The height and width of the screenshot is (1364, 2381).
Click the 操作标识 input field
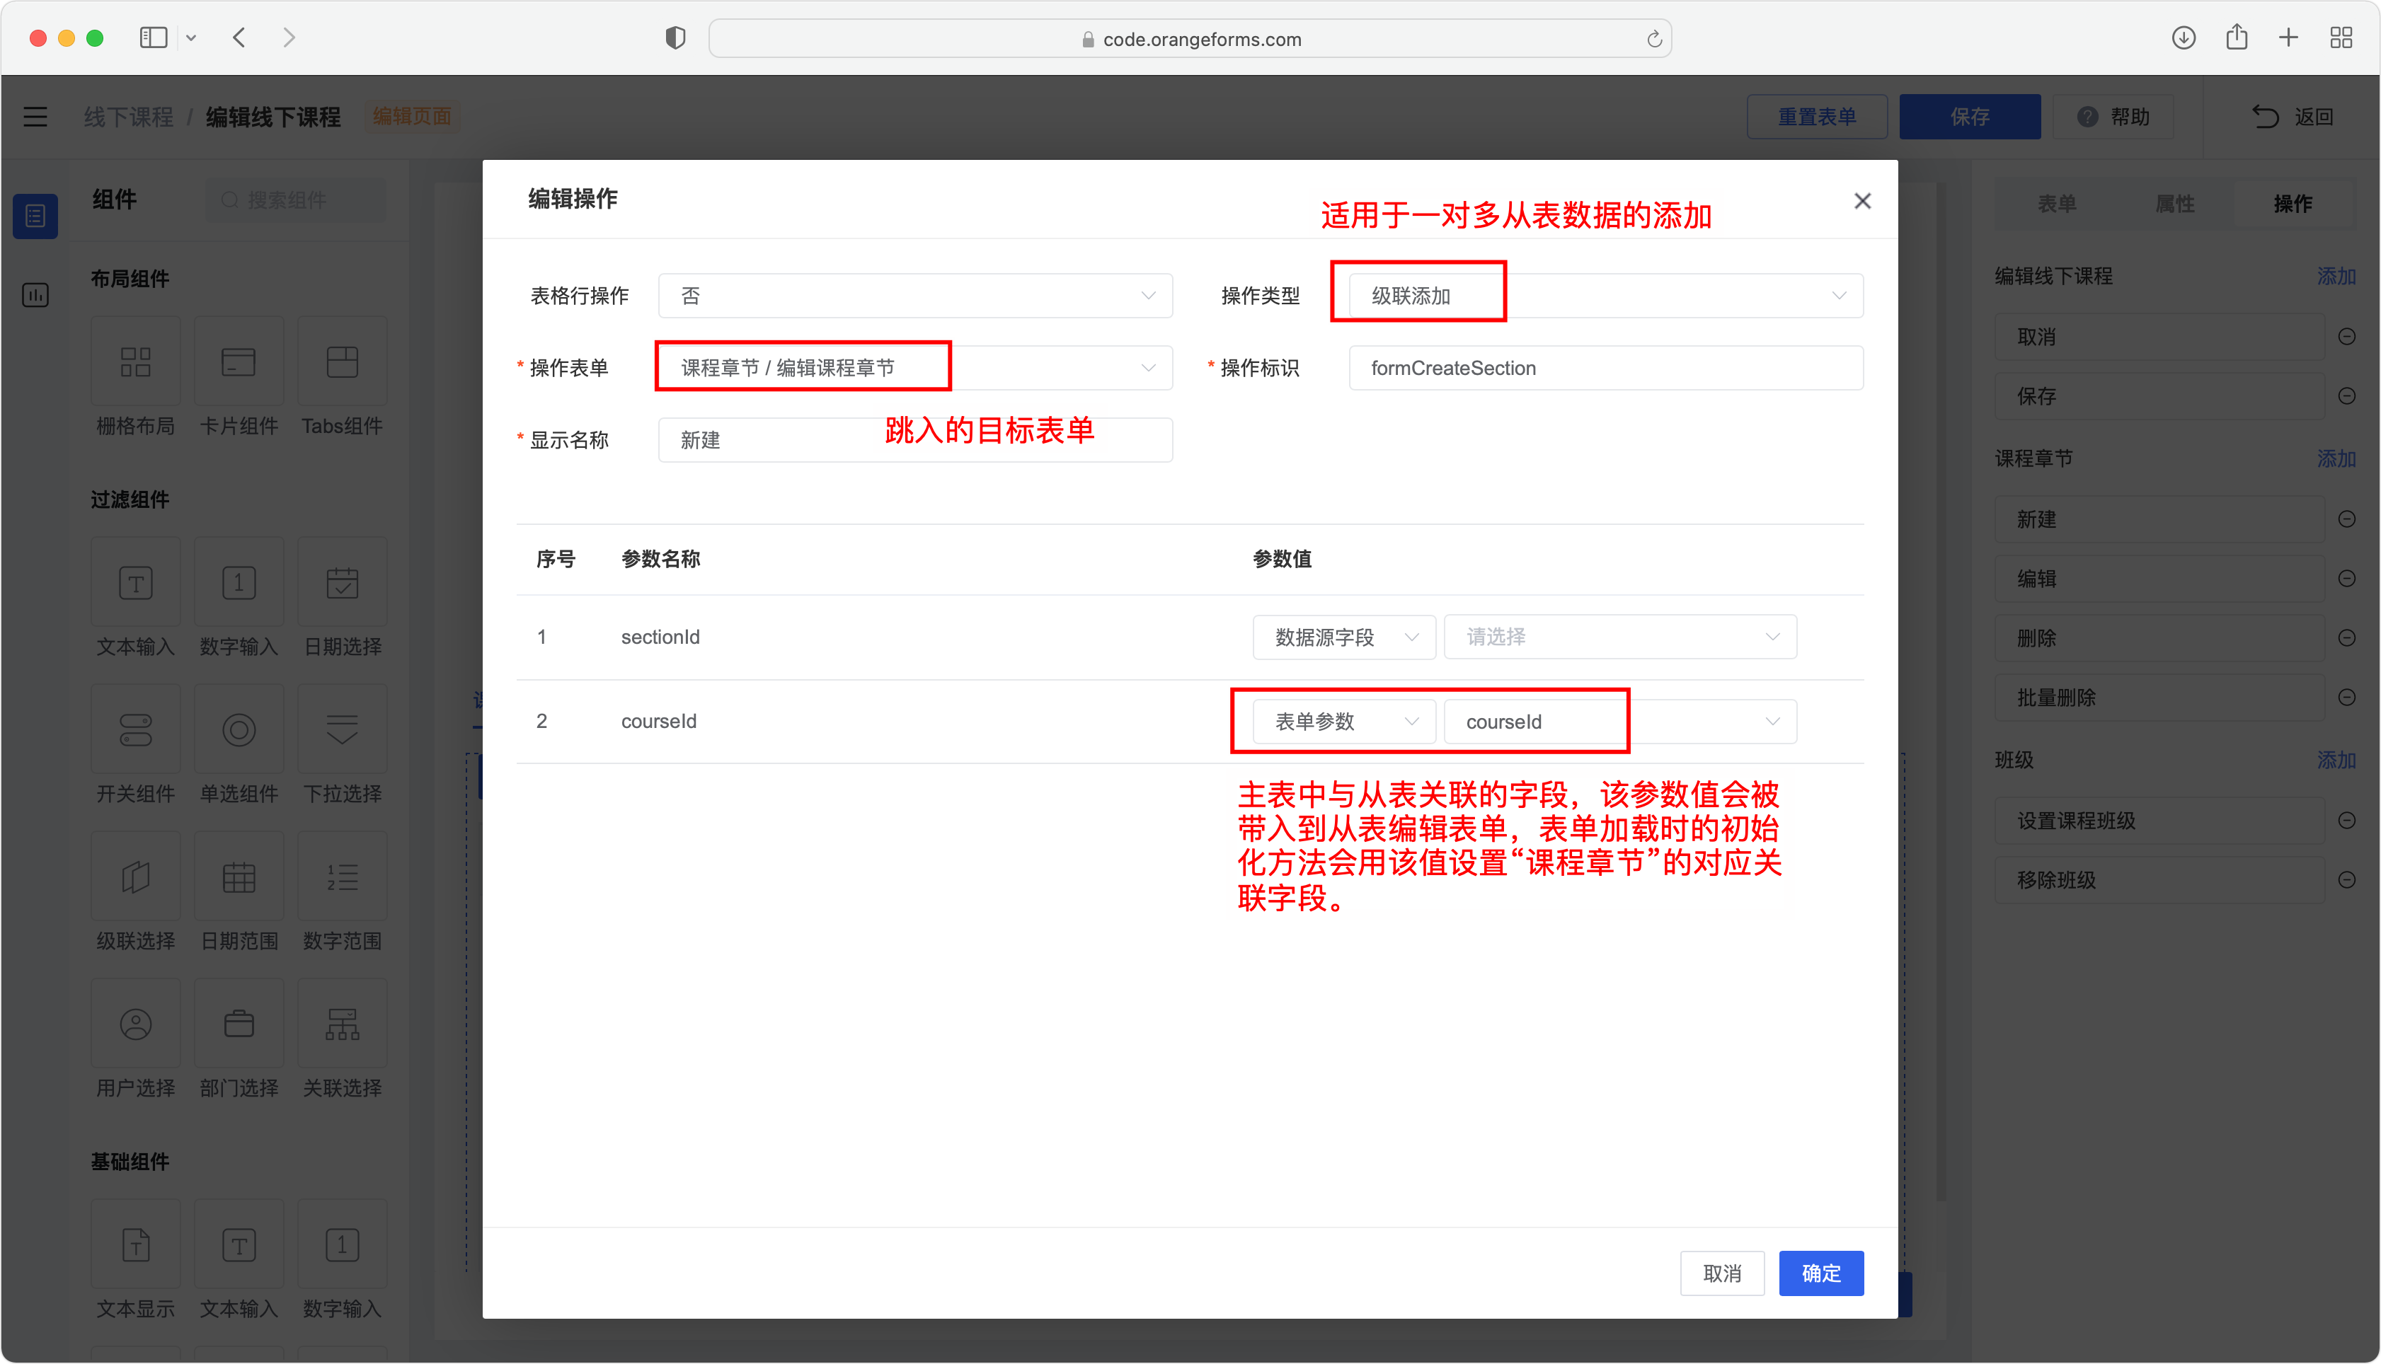click(1605, 367)
